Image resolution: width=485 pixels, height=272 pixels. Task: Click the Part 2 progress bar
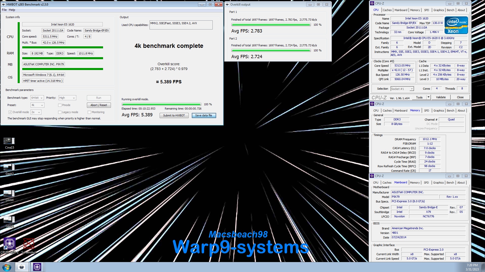click(x=271, y=50)
